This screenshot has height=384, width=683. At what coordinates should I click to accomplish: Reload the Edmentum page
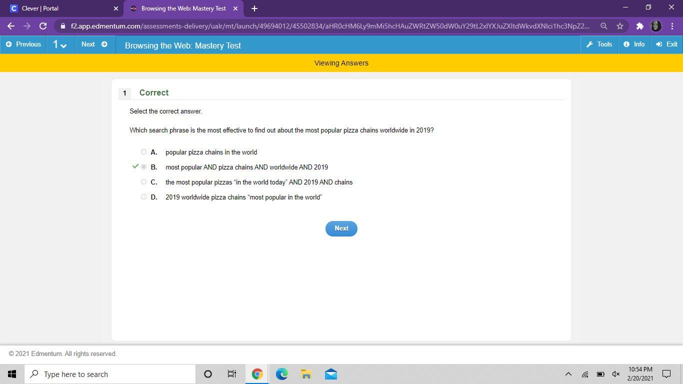tap(43, 26)
